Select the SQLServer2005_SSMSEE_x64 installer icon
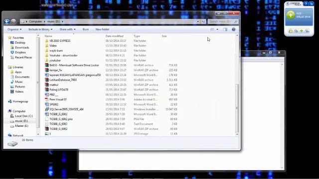Viewport: 319px width, 179px height. 47,109
